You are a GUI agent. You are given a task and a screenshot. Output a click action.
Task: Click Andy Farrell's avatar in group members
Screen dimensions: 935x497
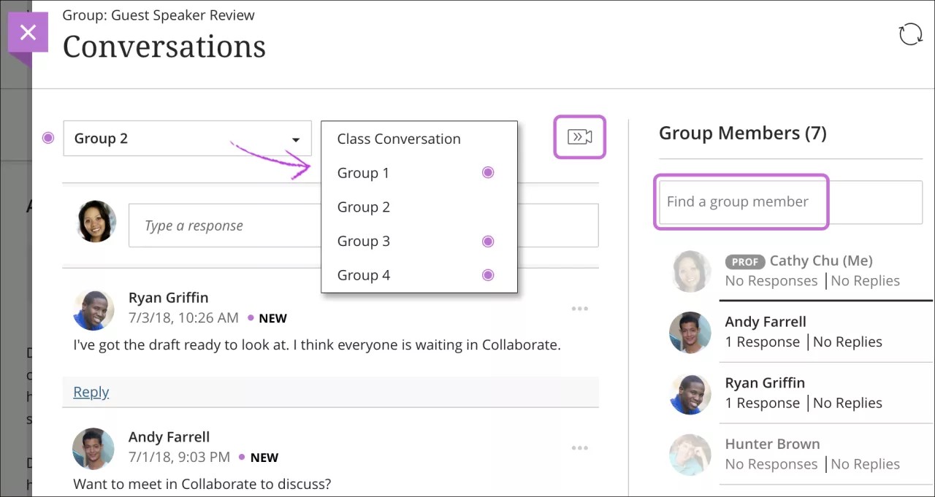(690, 332)
